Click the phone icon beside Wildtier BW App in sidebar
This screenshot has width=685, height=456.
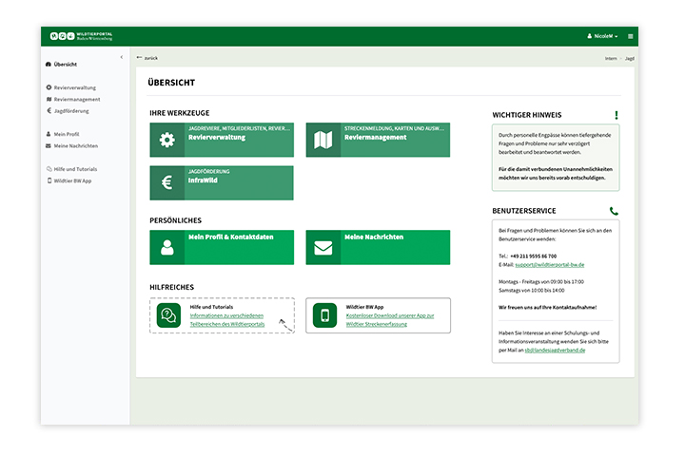49,180
